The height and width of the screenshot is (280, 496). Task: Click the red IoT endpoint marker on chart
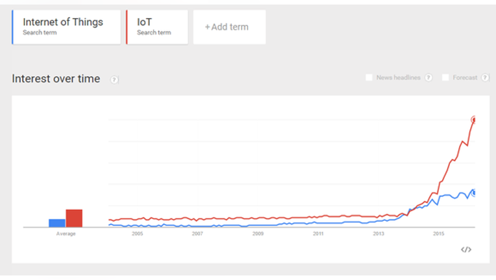[x=473, y=120]
